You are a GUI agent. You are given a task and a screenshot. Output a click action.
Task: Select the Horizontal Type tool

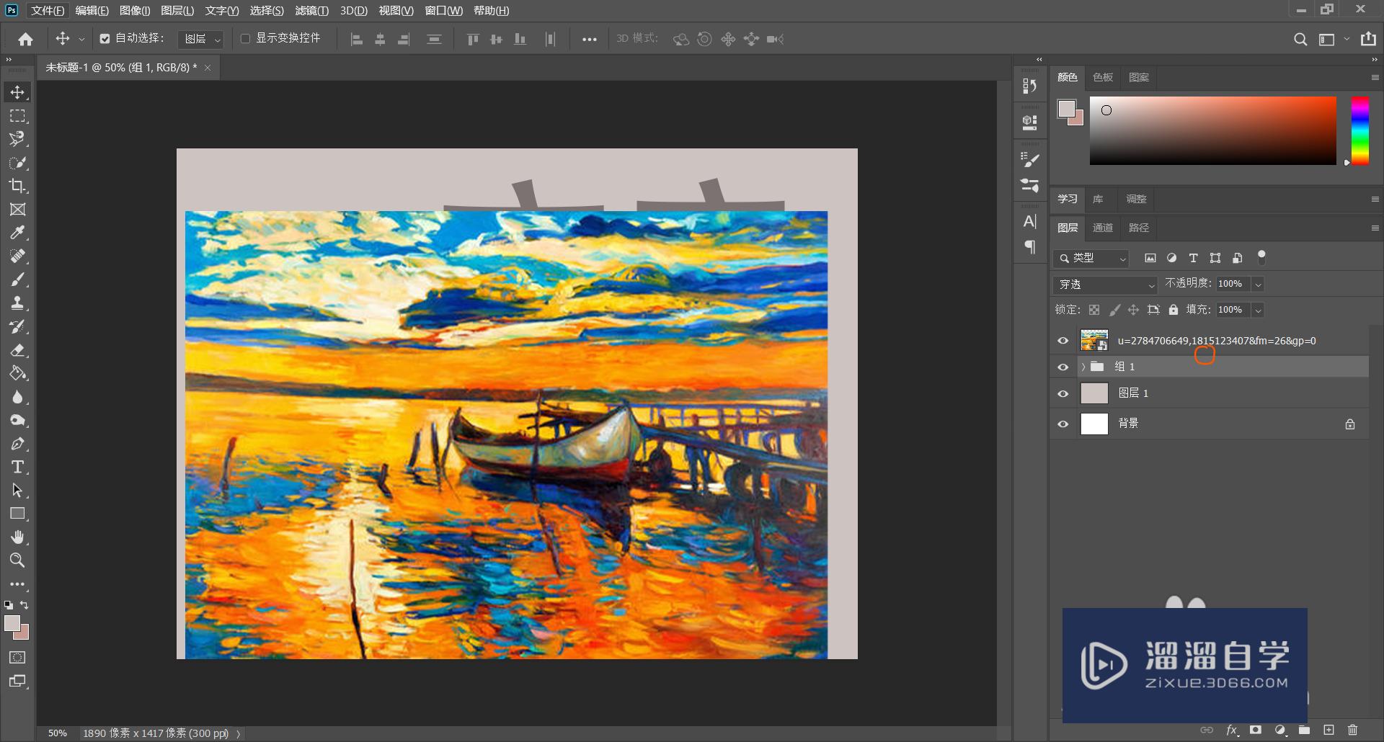18,467
